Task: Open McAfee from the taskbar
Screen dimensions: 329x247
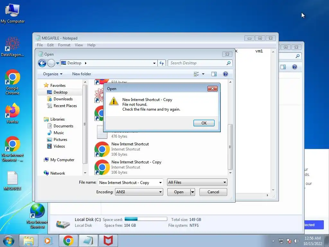Action: [x=108, y=241]
